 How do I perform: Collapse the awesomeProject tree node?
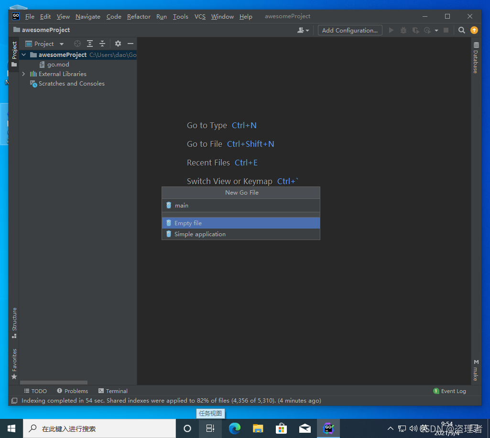point(24,55)
